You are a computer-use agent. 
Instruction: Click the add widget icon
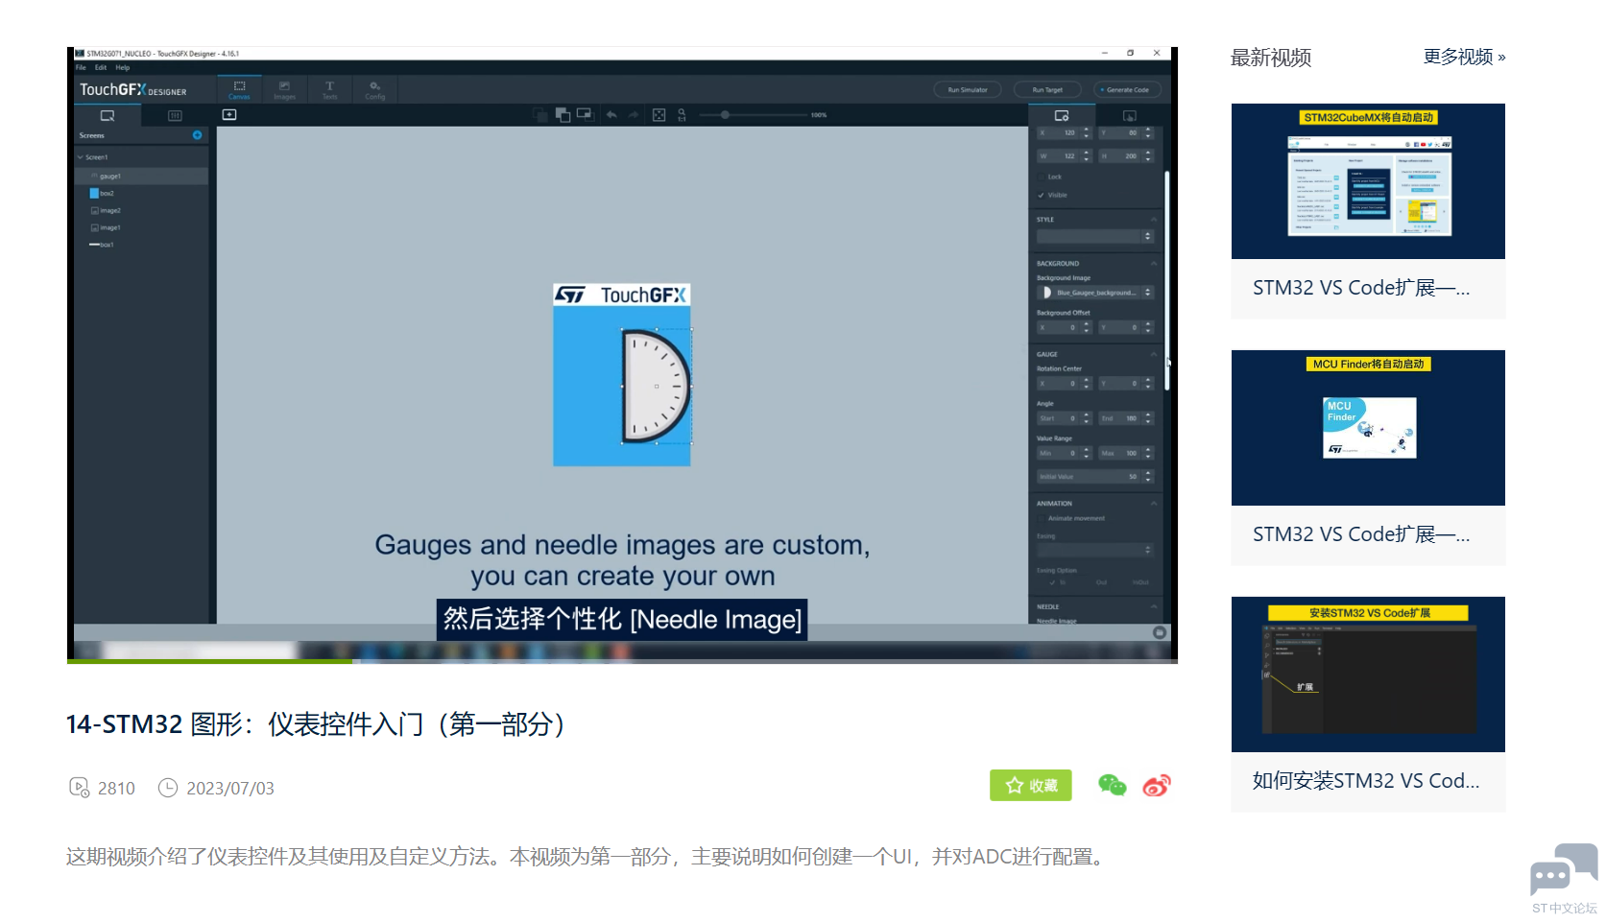(229, 114)
